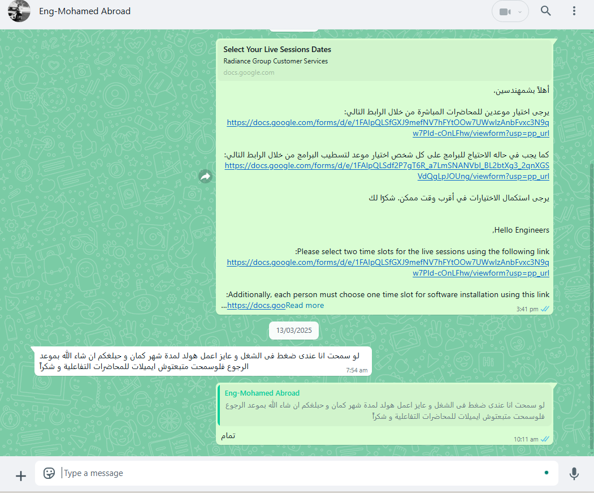
Task: Forward the live sessions message using the arrow icon
Action: coord(205,176)
